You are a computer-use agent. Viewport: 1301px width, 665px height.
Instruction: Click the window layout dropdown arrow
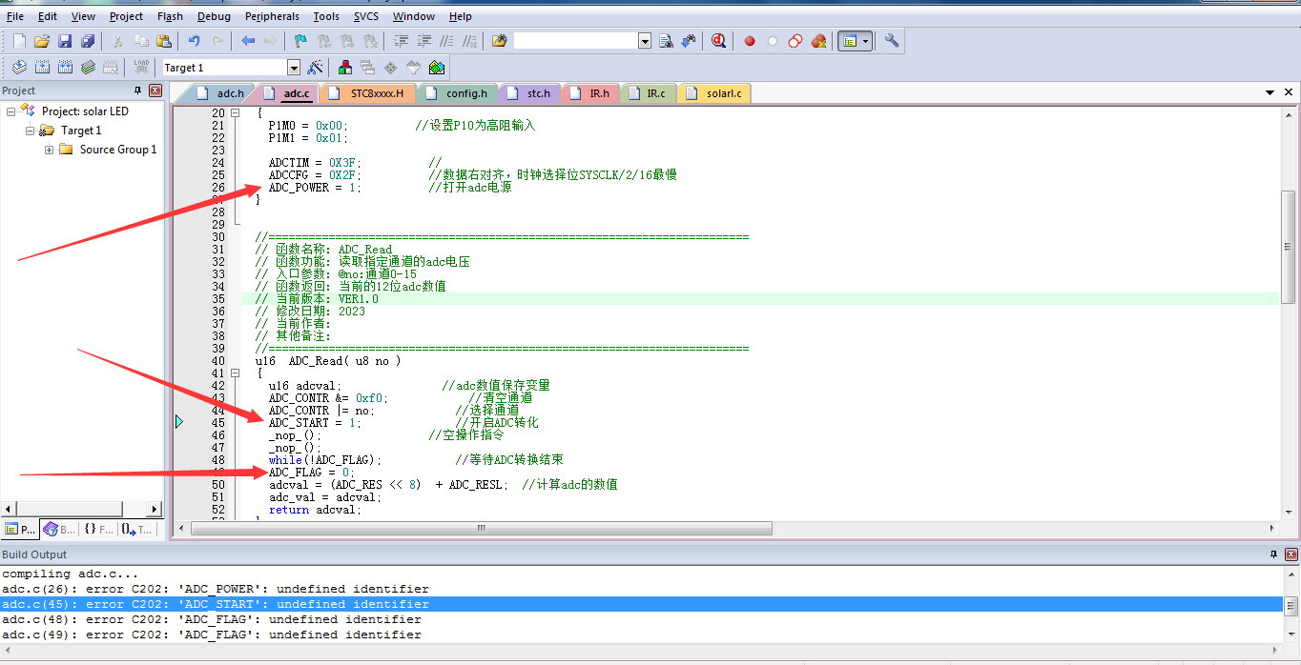pyautogui.click(x=866, y=41)
